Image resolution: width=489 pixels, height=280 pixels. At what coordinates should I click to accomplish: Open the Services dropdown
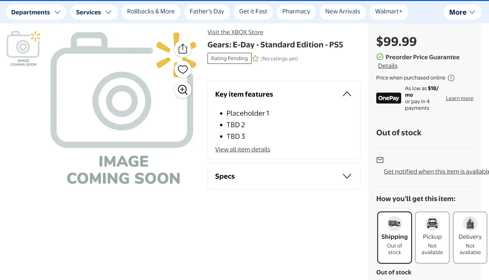click(x=94, y=12)
